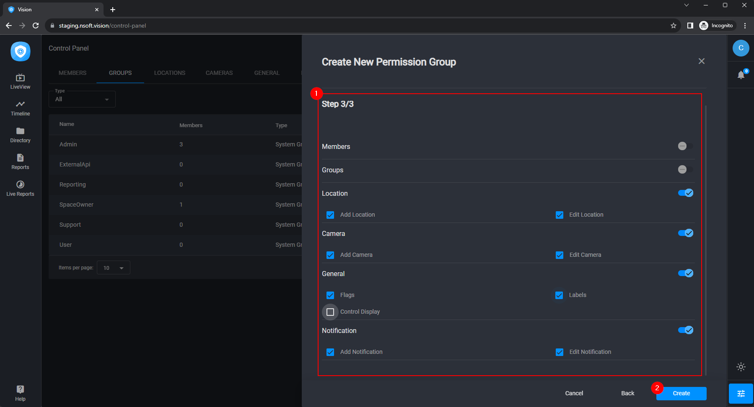The height and width of the screenshot is (407, 754).
Task: Open the blue settings sliders button
Action: tap(741, 394)
